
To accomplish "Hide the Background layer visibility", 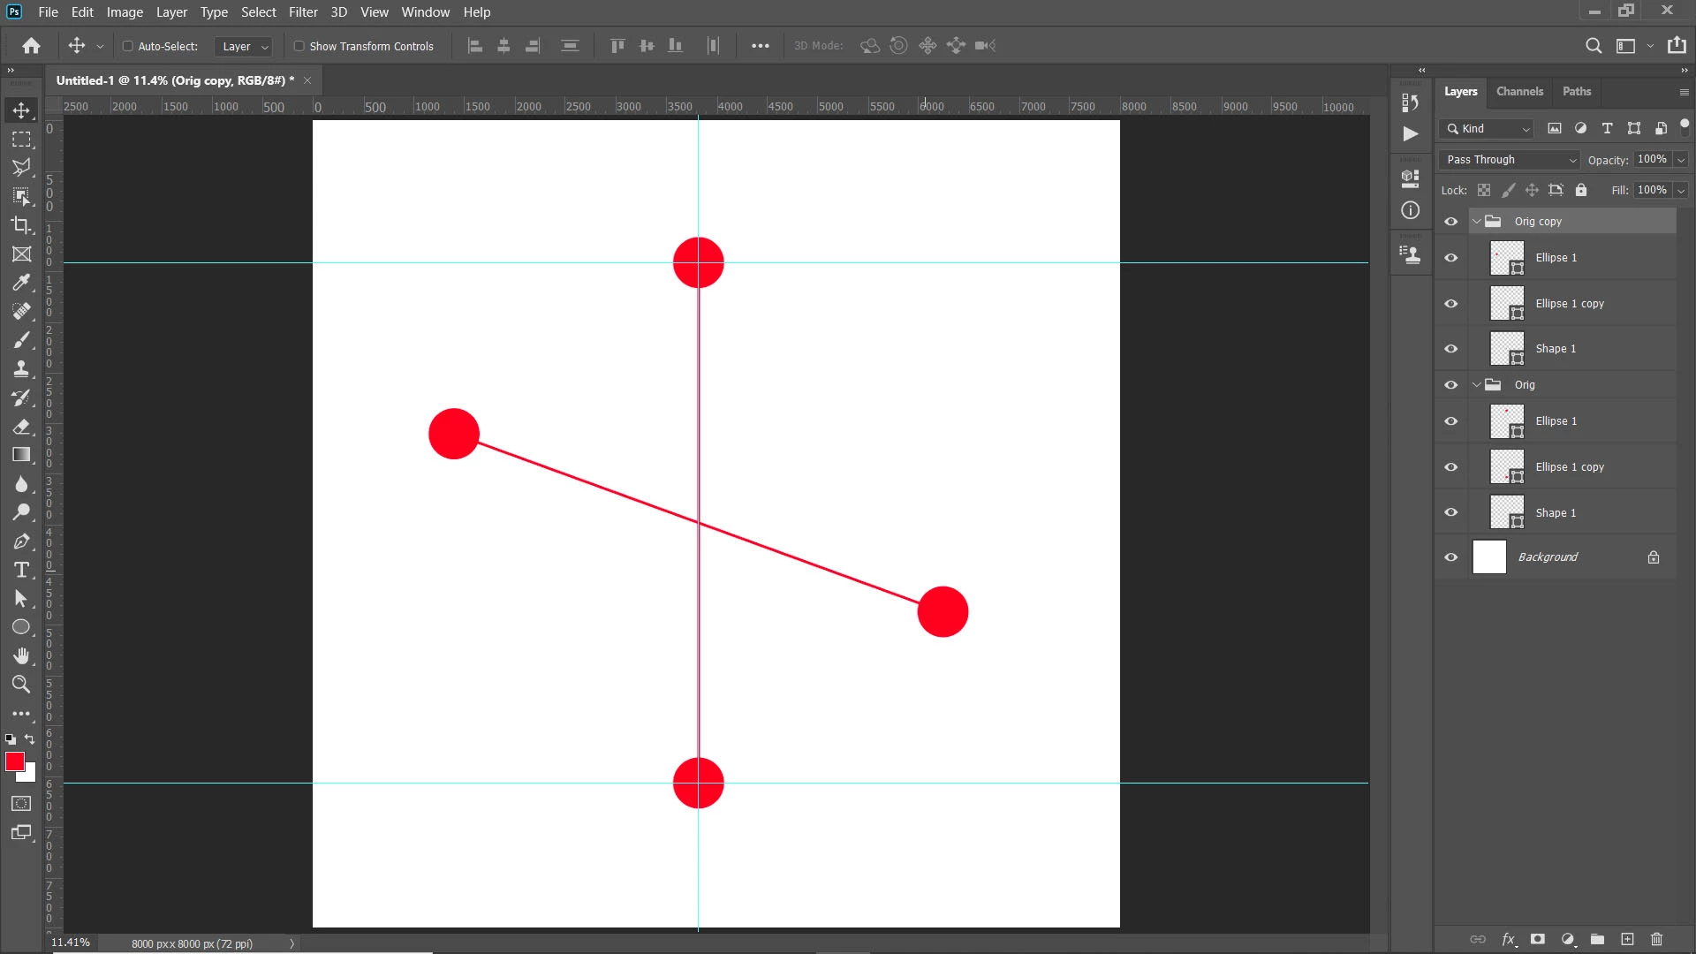I will [x=1450, y=557].
